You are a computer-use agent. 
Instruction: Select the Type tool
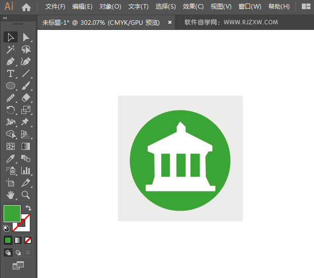[x=10, y=74]
